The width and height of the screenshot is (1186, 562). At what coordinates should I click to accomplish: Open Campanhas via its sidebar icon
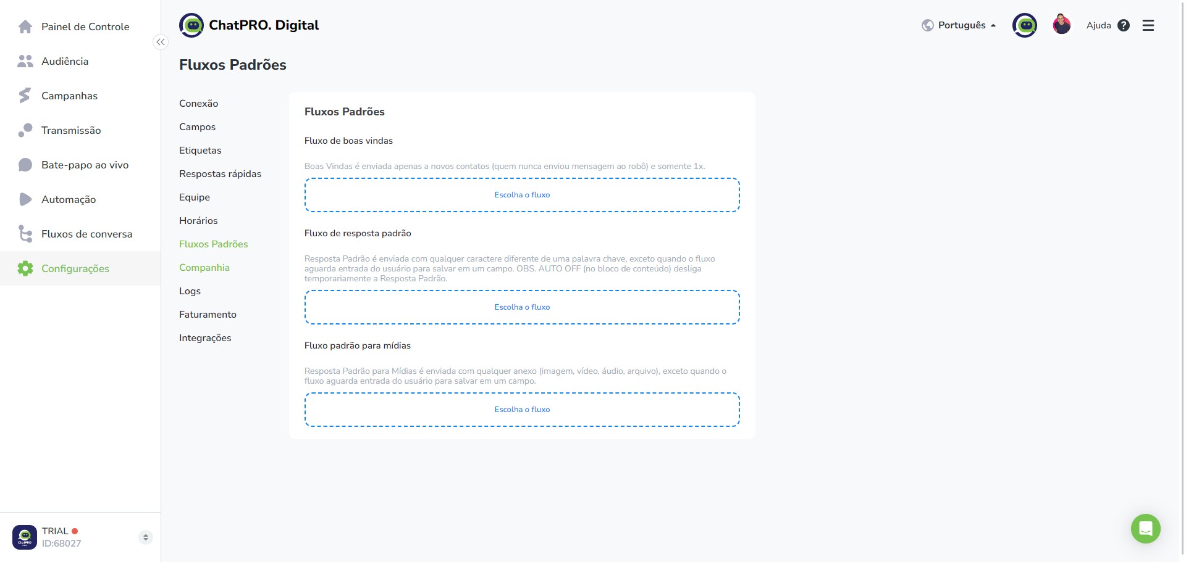25,96
